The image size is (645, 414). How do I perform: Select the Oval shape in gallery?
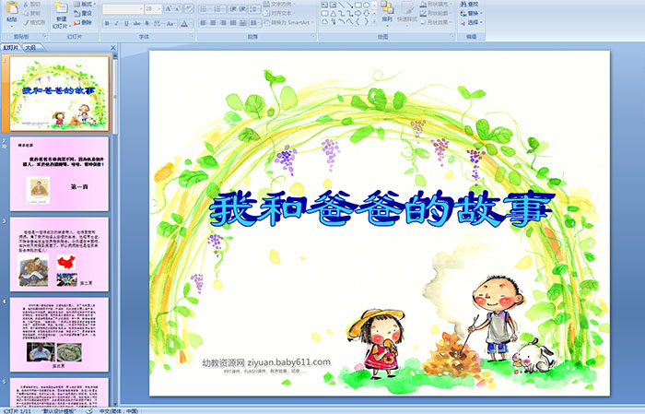point(366,5)
